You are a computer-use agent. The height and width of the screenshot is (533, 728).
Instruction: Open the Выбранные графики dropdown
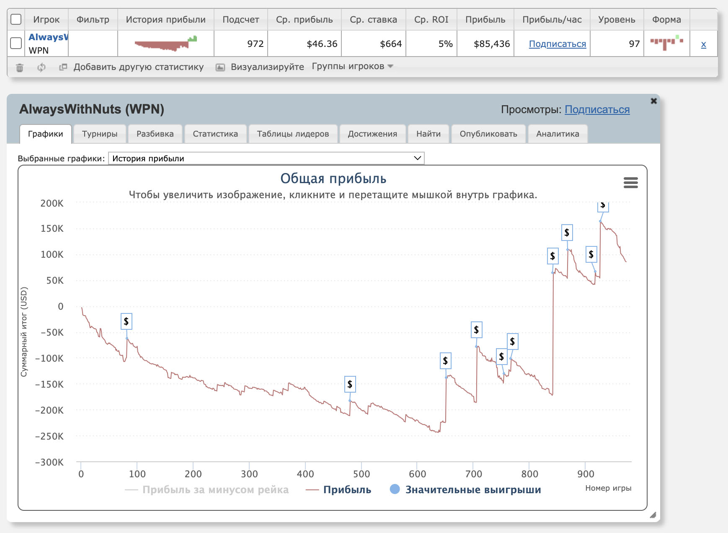coord(266,158)
